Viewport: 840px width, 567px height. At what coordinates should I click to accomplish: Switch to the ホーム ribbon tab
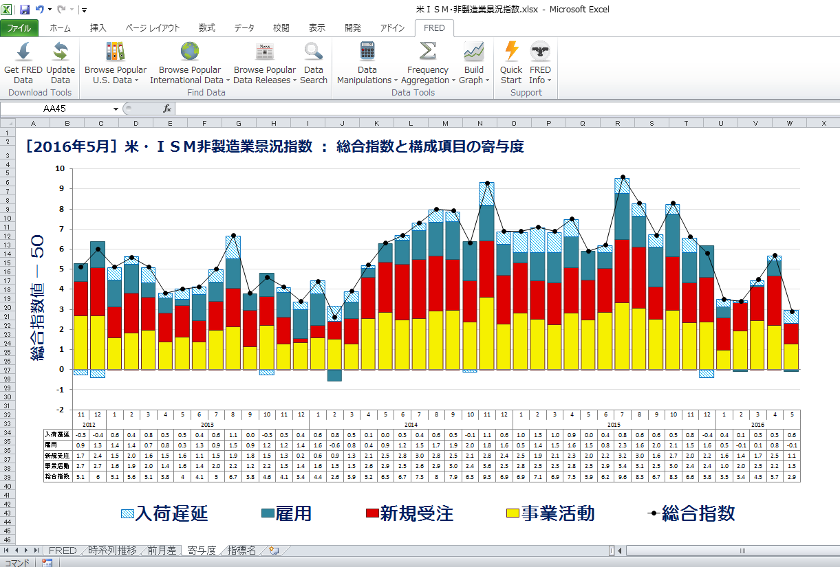[x=60, y=28]
